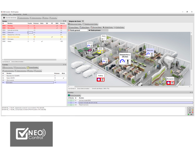
Task: Click the green Enviar Comando button
Action: pos(74,95)
